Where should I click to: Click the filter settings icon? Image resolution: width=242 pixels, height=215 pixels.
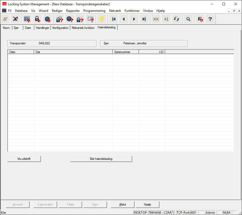point(200,19)
